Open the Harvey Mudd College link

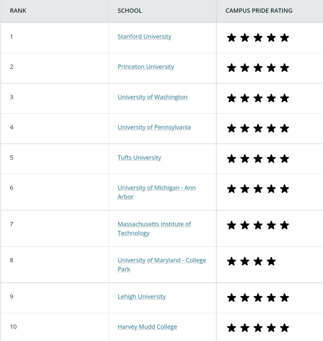pos(147,327)
